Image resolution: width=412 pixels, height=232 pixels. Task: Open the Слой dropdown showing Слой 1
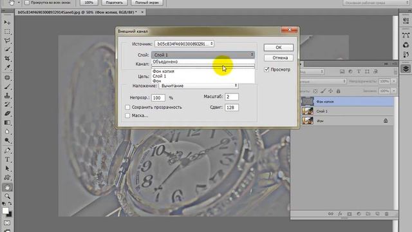pos(203,55)
